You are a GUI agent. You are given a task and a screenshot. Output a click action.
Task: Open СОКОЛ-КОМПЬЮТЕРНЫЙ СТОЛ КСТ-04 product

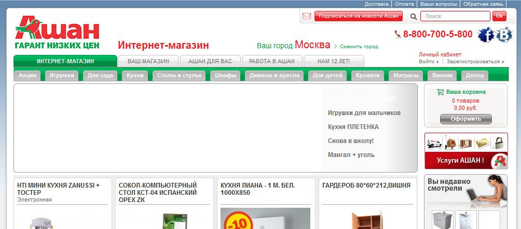coord(158,193)
